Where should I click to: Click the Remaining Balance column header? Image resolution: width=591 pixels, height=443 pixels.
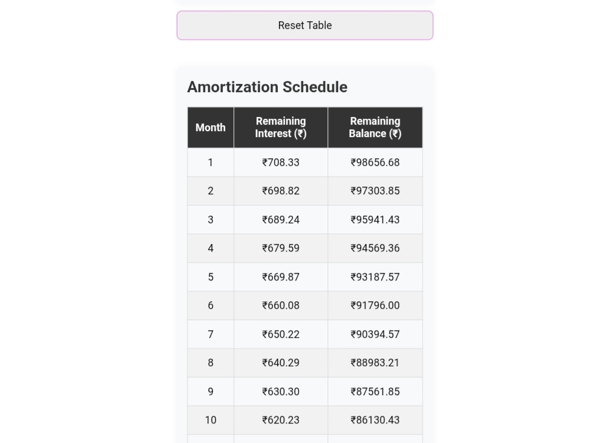(x=375, y=128)
